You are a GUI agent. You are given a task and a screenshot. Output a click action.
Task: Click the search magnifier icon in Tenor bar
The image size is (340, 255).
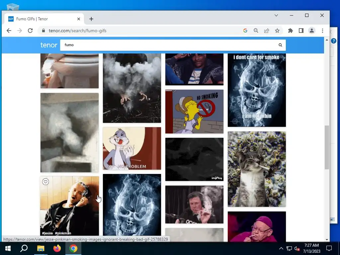click(x=280, y=45)
